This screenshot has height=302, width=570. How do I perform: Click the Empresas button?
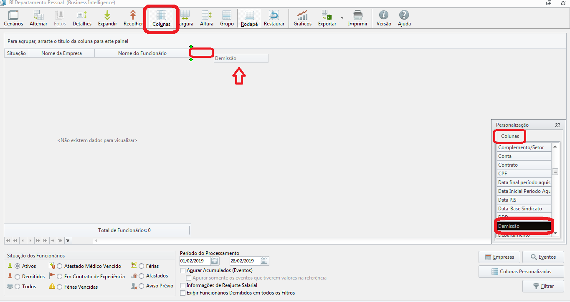(x=499, y=257)
